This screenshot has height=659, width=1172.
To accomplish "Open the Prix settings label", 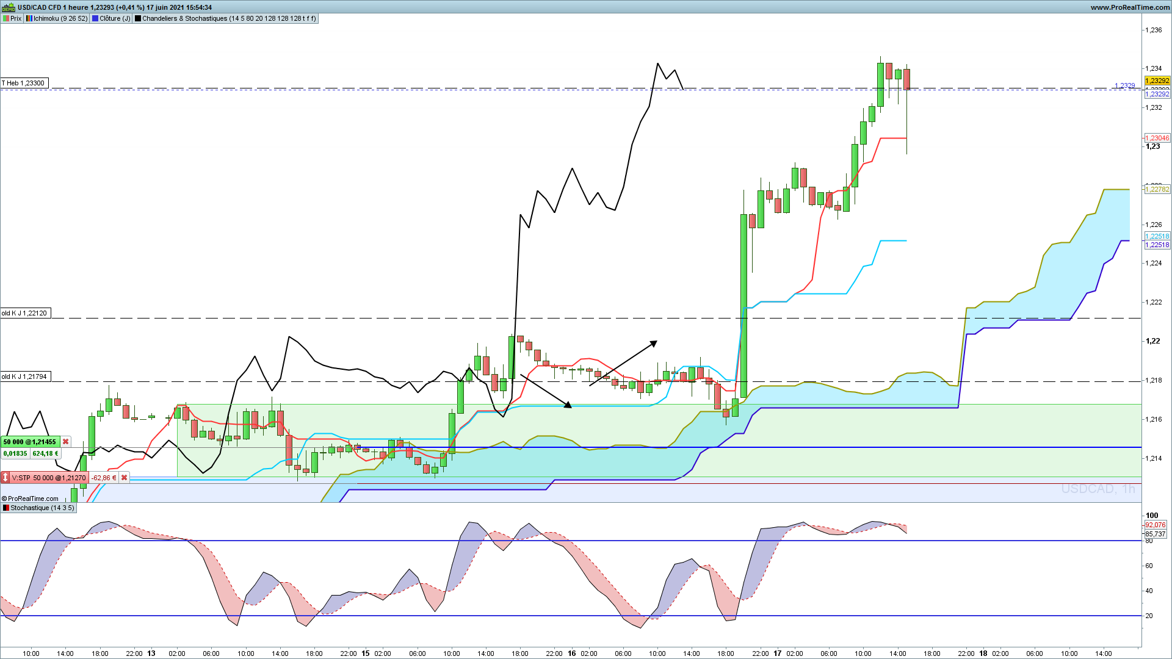I will point(16,18).
